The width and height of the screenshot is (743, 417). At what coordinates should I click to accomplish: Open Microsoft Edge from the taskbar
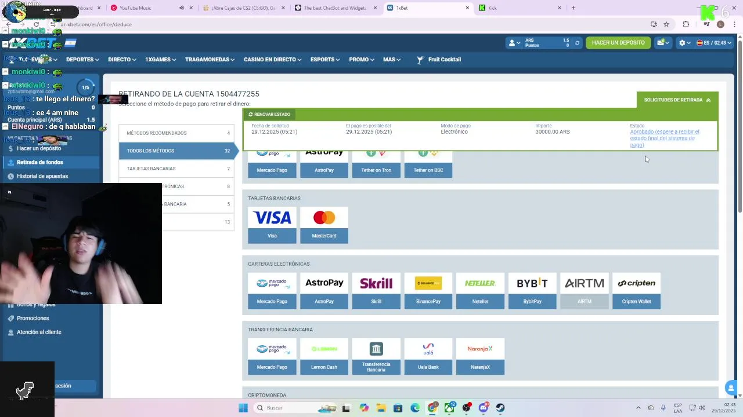click(415, 408)
